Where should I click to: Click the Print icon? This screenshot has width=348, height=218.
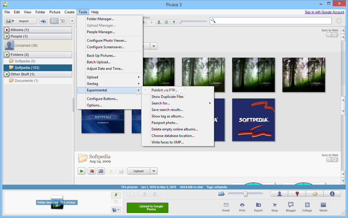click(242, 207)
